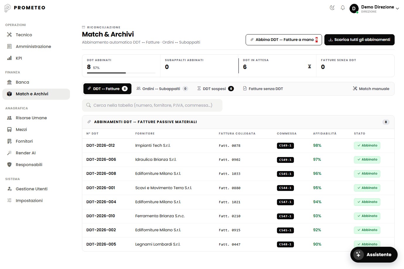The image size is (404, 269).
Task: Click the Banca bank icon
Action: [9, 82]
